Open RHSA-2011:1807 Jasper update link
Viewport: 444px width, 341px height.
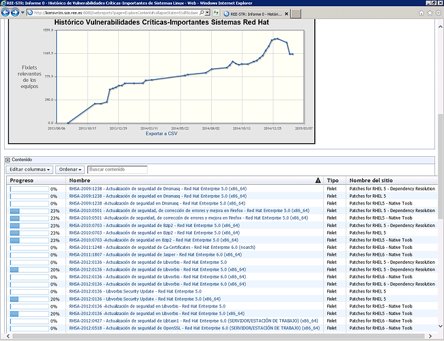(156, 254)
